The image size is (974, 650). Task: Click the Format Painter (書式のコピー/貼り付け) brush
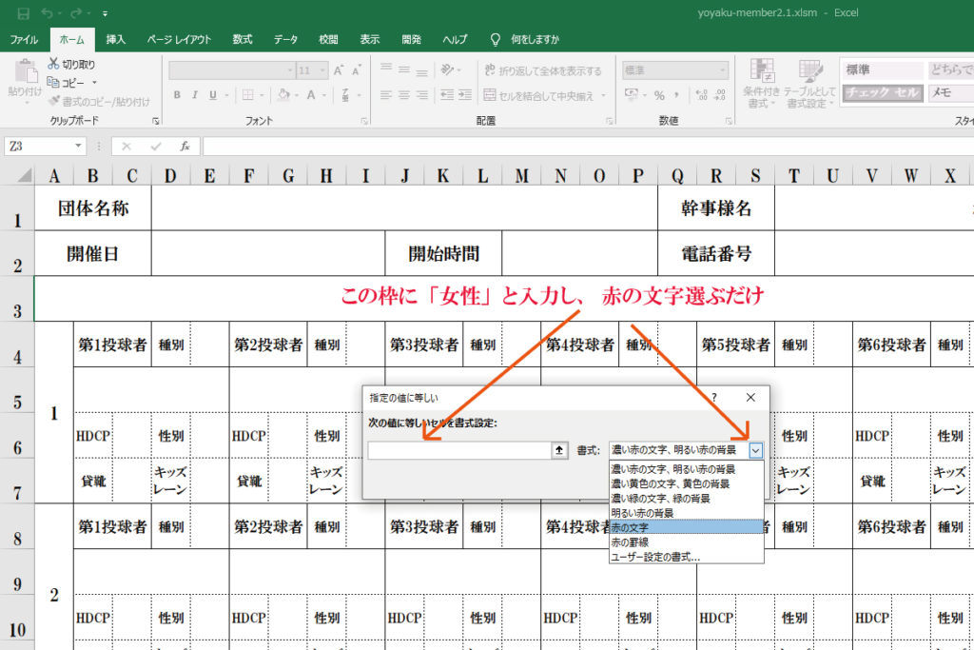click(x=54, y=101)
